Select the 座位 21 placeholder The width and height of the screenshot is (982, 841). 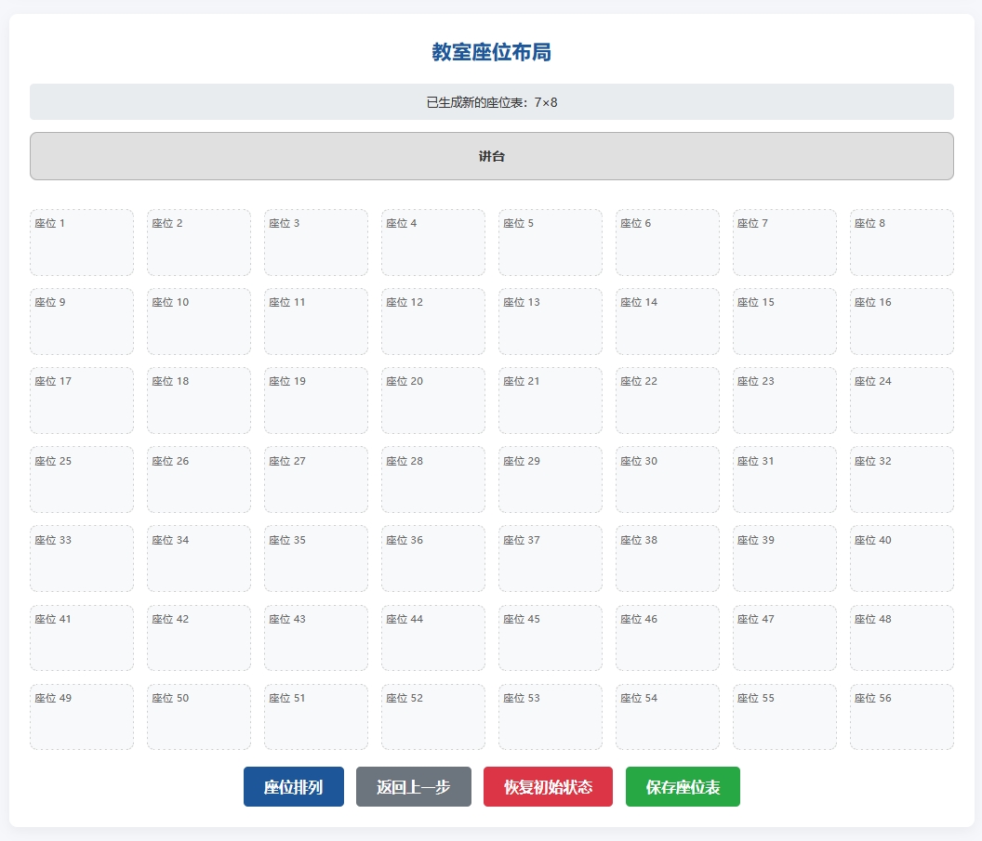pos(551,401)
